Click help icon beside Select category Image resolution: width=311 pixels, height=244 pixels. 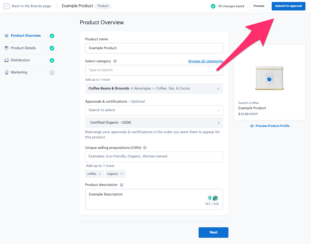point(115,61)
